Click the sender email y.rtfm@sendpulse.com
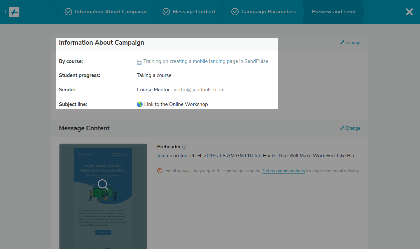The height and width of the screenshot is (249, 420). pyautogui.click(x=199, y=90)
